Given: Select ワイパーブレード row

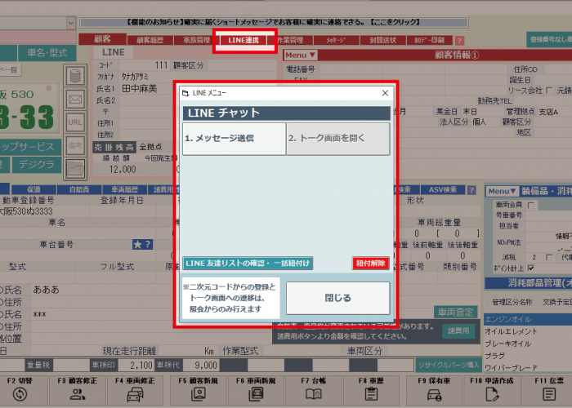Looking at the screenshot, I should pyautogui.click(x=528, y=367).
